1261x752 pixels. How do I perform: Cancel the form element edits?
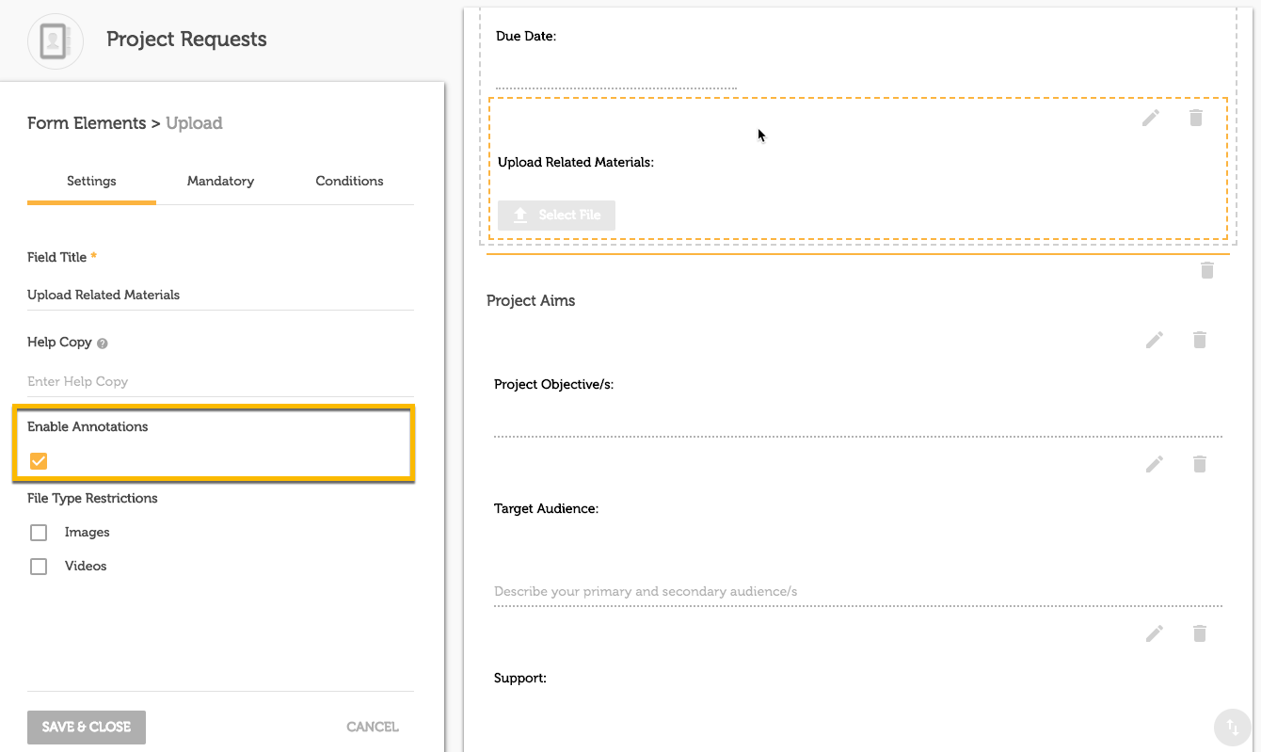coord(373,728)
